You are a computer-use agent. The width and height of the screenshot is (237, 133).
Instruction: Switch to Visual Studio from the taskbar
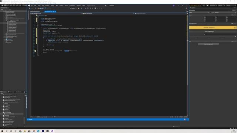[x=52, y=131]
